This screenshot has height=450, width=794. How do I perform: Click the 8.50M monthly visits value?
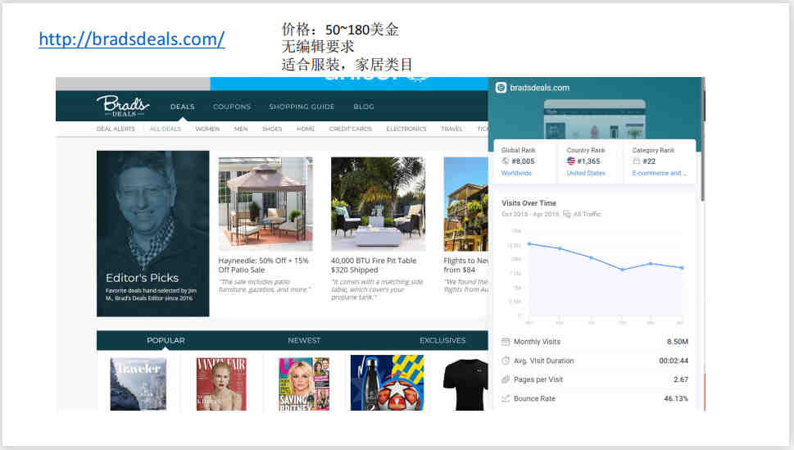(x=678, y=342)
